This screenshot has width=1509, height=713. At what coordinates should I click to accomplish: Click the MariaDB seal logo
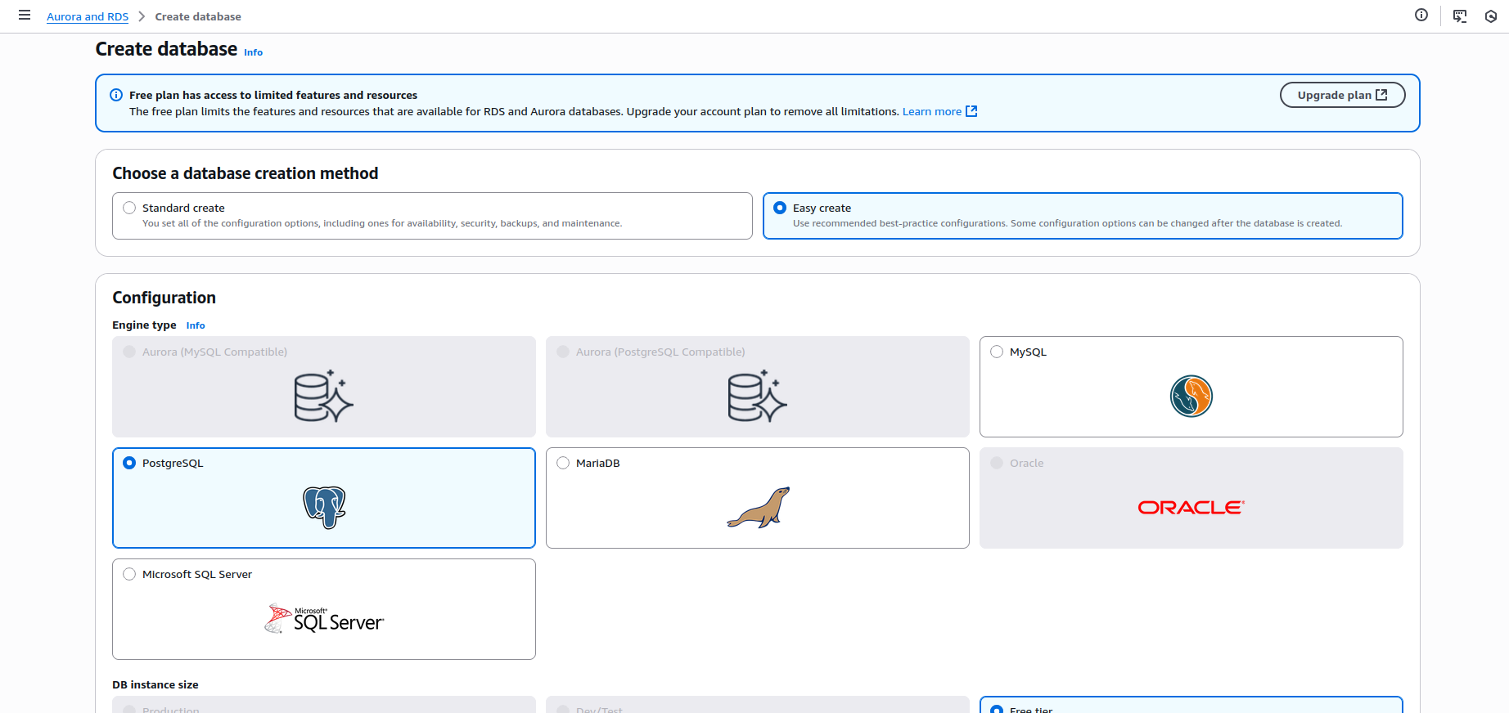pos(759,508)
